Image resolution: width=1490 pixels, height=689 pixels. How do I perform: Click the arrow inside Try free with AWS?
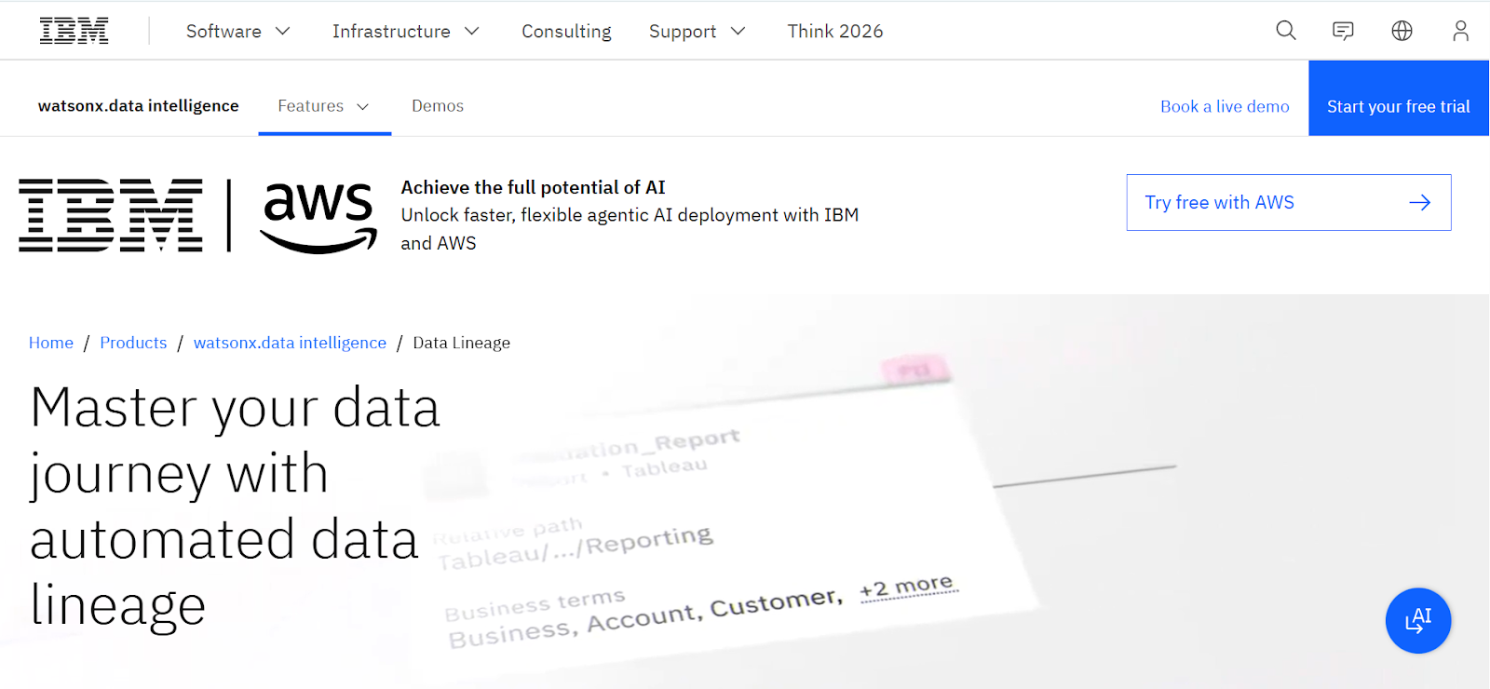point(1418,202)
